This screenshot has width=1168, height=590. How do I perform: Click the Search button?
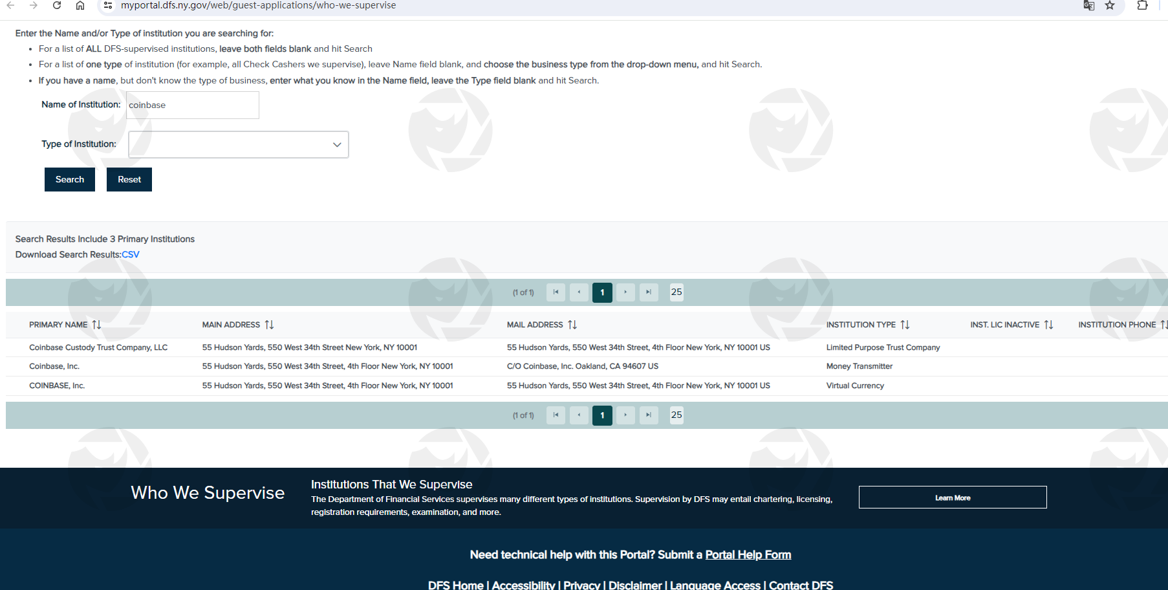coord(70,180)
